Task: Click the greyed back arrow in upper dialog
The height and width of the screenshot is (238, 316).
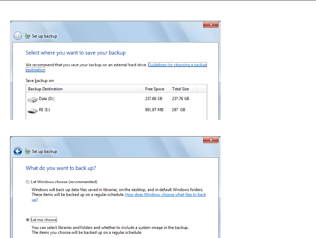Action: [18, 36]
